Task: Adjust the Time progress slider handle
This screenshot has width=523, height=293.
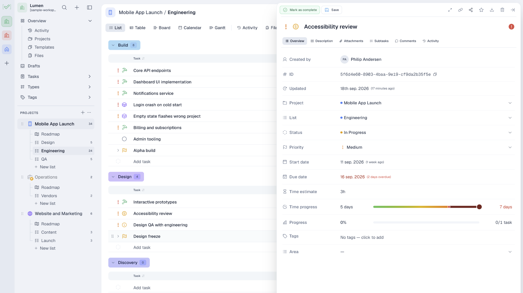Action: click(x=479, y=207)
